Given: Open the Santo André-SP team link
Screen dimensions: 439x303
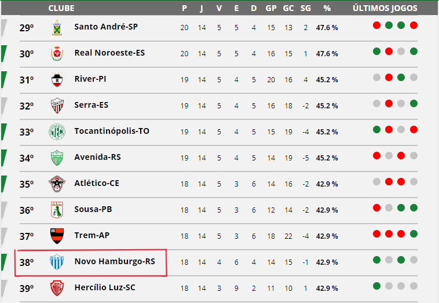Looking at the screenshot, I should click(106, 27).
